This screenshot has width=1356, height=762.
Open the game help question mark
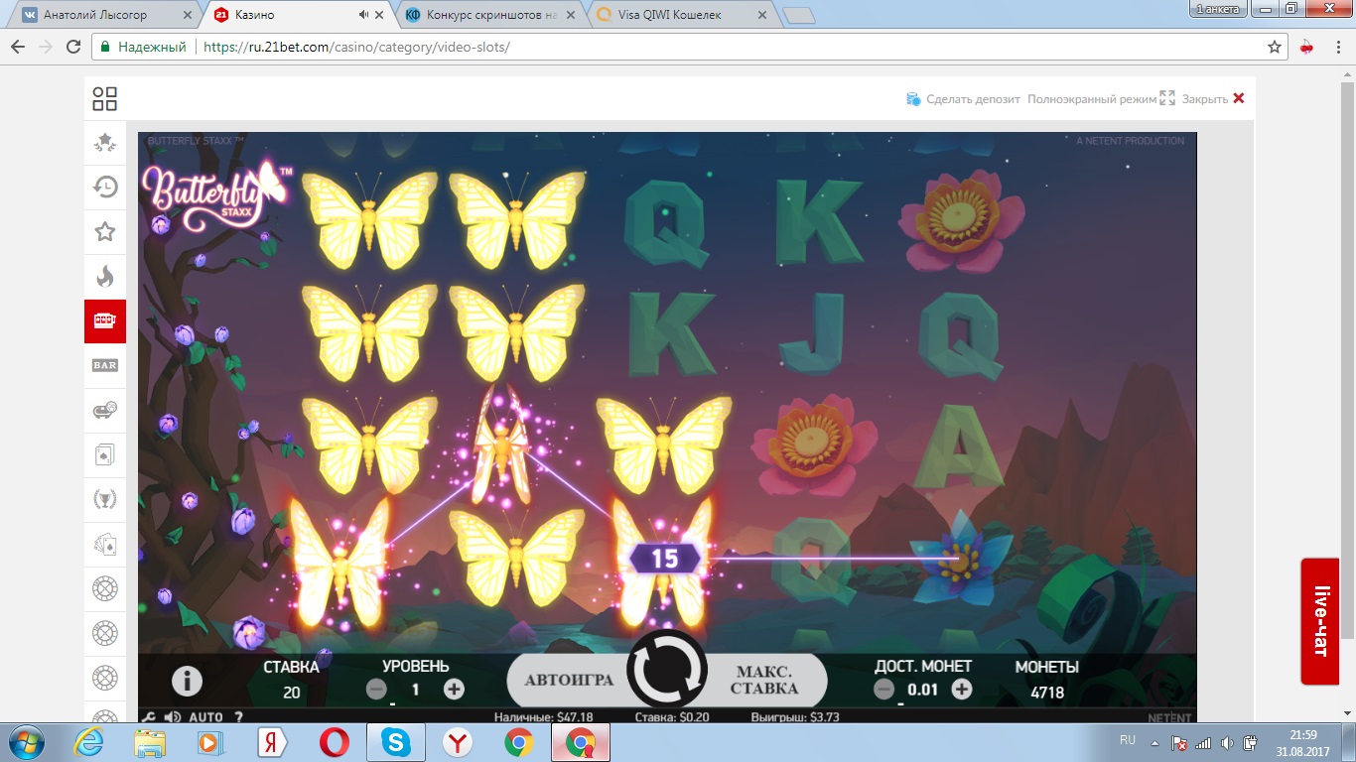(238, 716)
